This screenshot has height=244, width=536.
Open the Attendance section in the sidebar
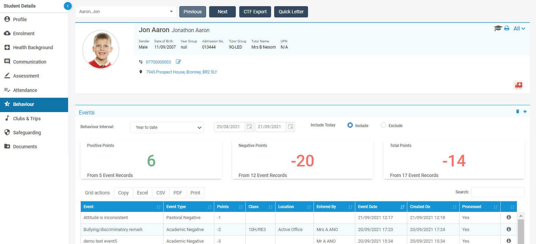click(x=26, y=90)
